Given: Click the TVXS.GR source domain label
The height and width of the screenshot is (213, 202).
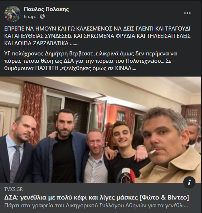Looking at the screenshot, I should 13,189.
